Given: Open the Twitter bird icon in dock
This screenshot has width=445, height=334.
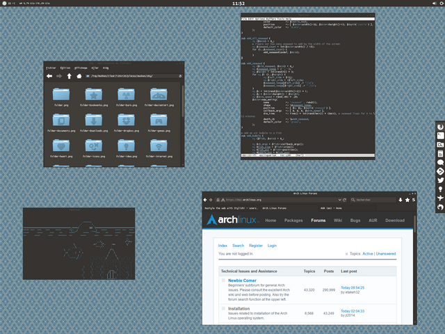Looking at the screenshot, I should click(x=440, y=180).
